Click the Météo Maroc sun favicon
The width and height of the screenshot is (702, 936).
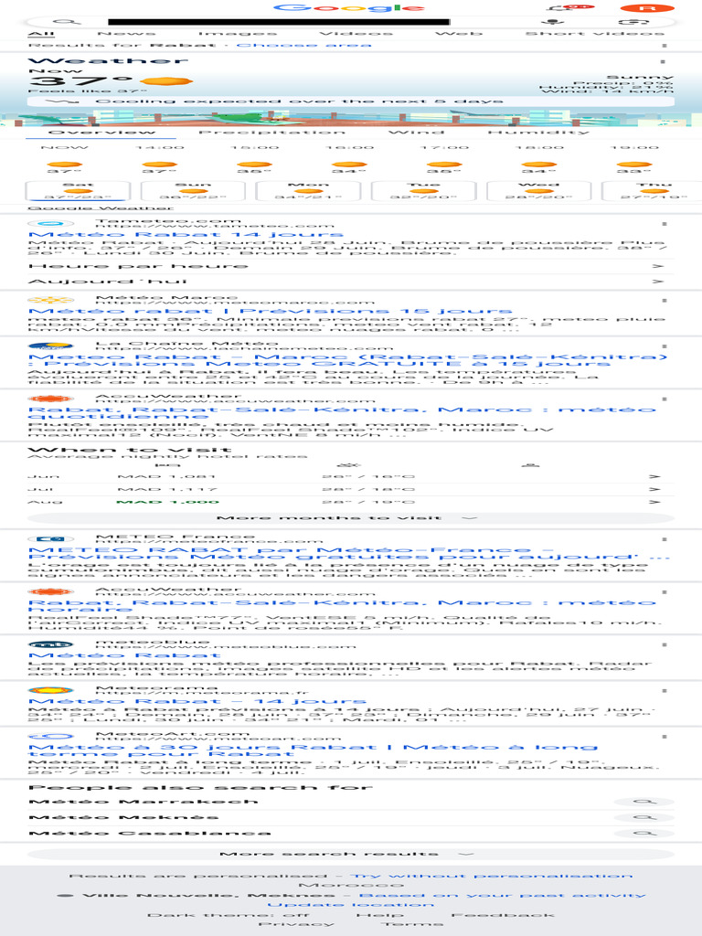coord(51,300)
